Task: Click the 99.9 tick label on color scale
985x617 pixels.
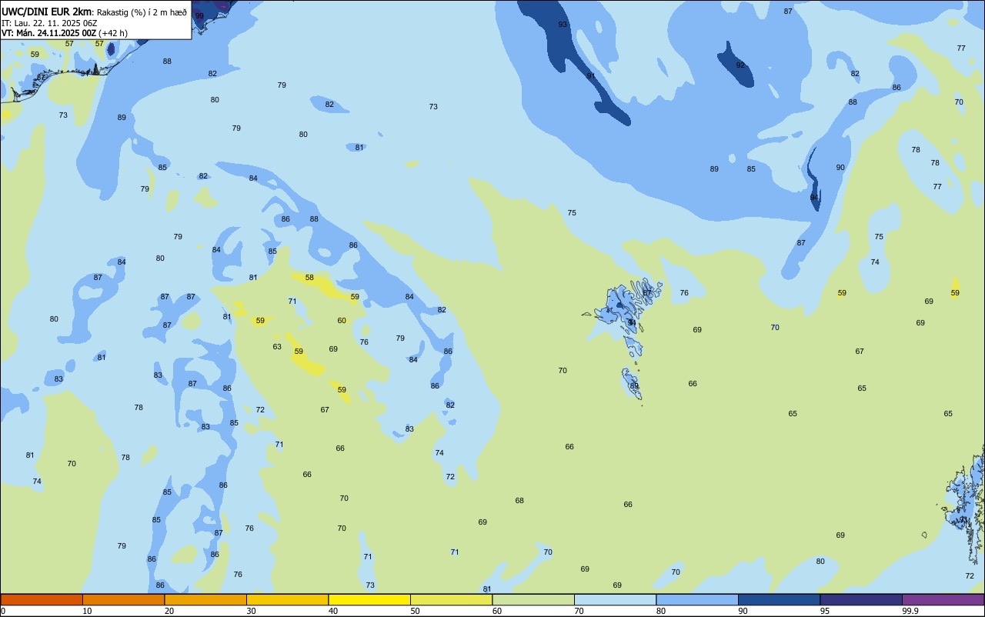Action: click(x=910, y=611)
